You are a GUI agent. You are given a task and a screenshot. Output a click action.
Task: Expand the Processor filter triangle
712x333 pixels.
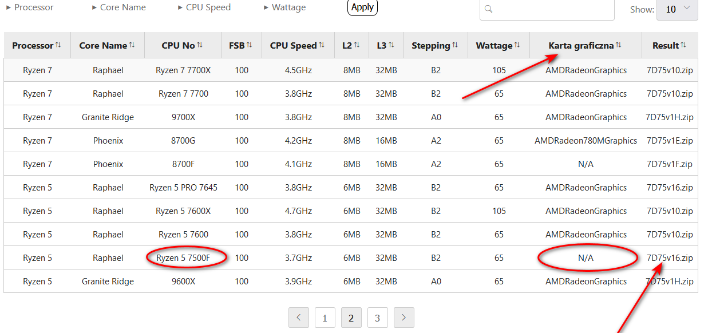(x=9, y=8)
